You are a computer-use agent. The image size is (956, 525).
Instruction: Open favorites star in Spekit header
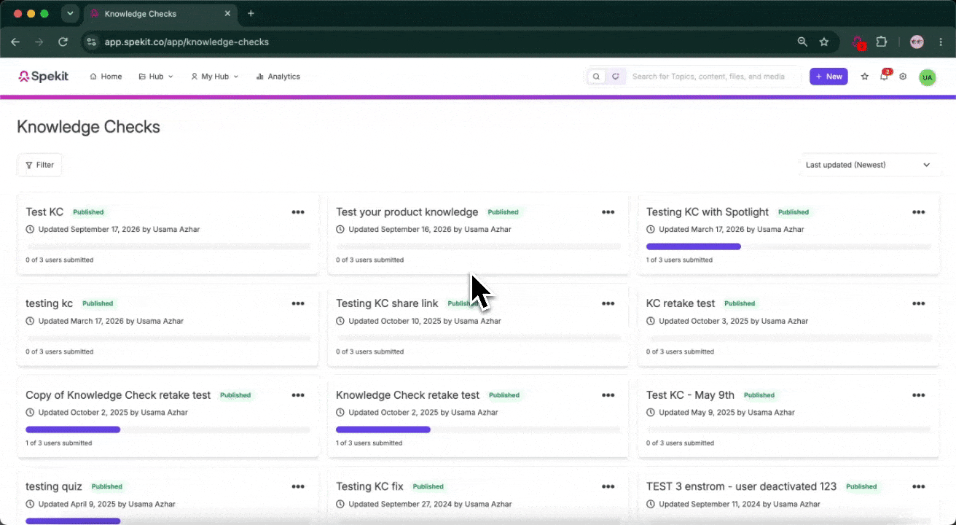pos(865,77)
